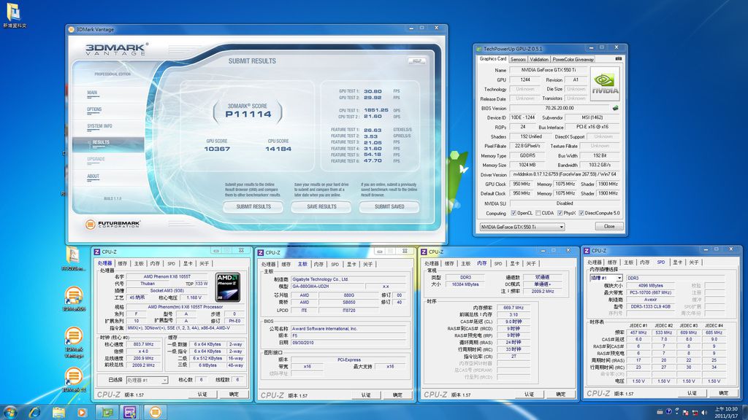Open the GeForce GTX 550 Ti GPU dropdown
748x420 pixels.
(521, 227)
